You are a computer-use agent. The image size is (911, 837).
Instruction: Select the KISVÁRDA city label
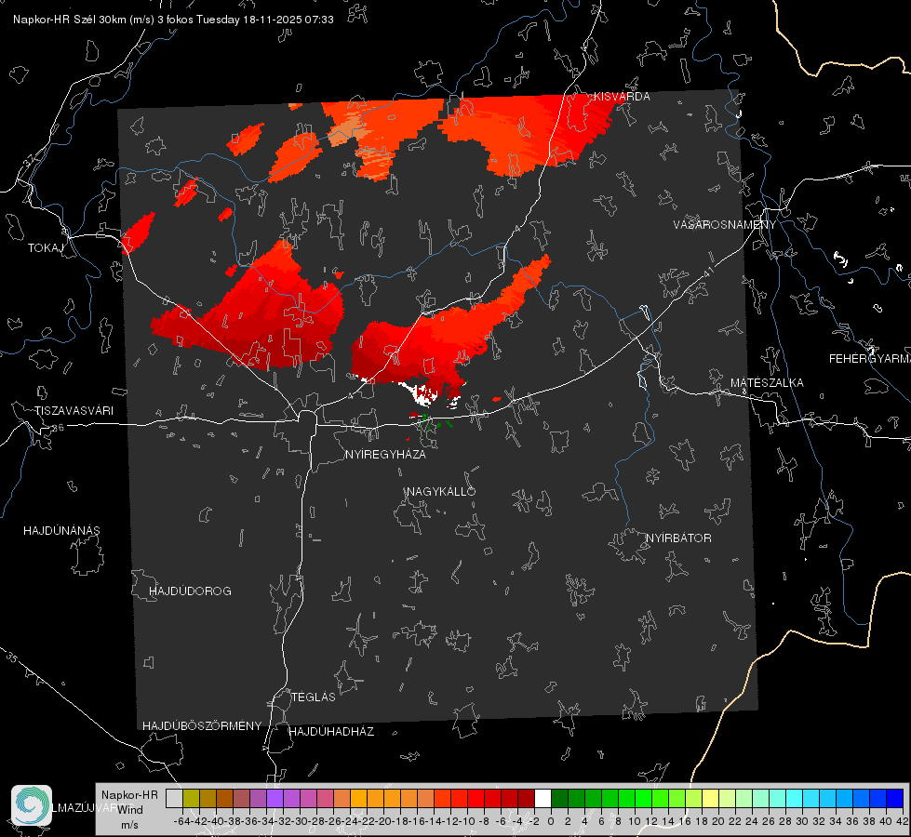point(622,97)
